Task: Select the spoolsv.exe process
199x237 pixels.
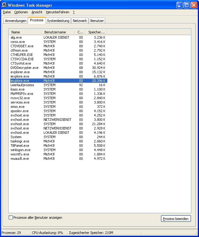Action: [59, 111]
